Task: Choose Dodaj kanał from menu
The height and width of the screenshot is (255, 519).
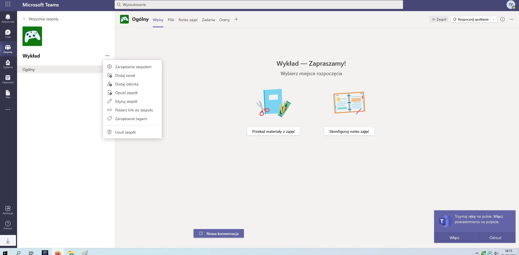Action: (132, 75)
